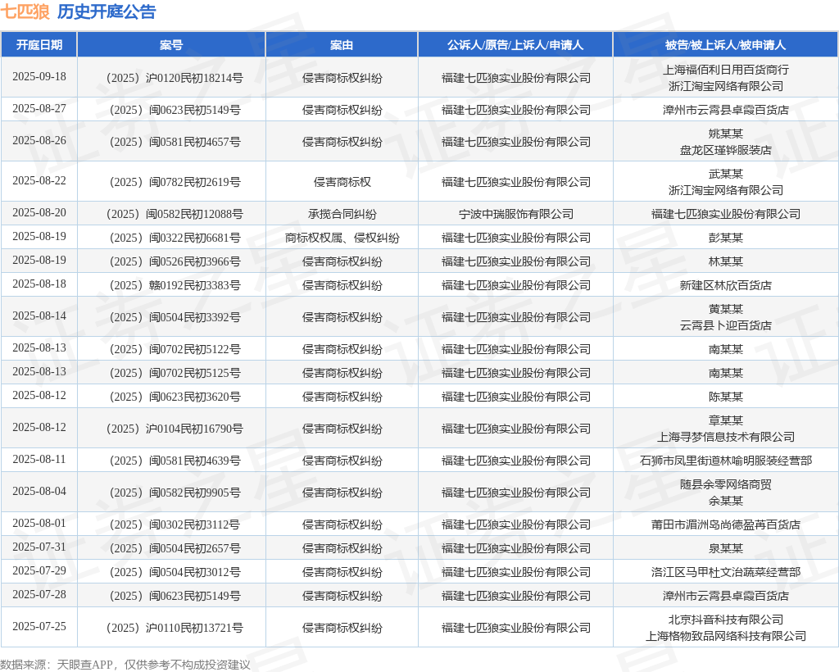The image size is (839, 672).
Task: Select the date cell 2025-07-28
Action: tap(39, 594)
